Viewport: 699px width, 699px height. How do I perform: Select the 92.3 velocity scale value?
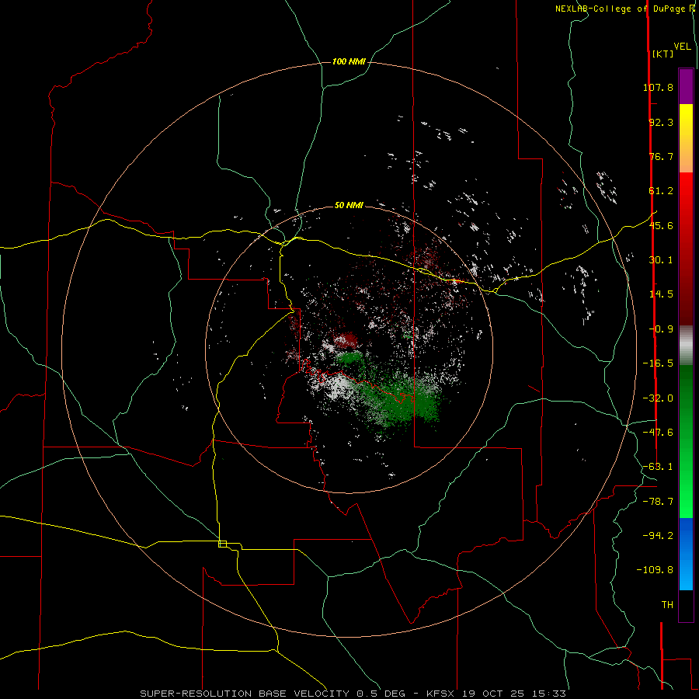[661, 122]
